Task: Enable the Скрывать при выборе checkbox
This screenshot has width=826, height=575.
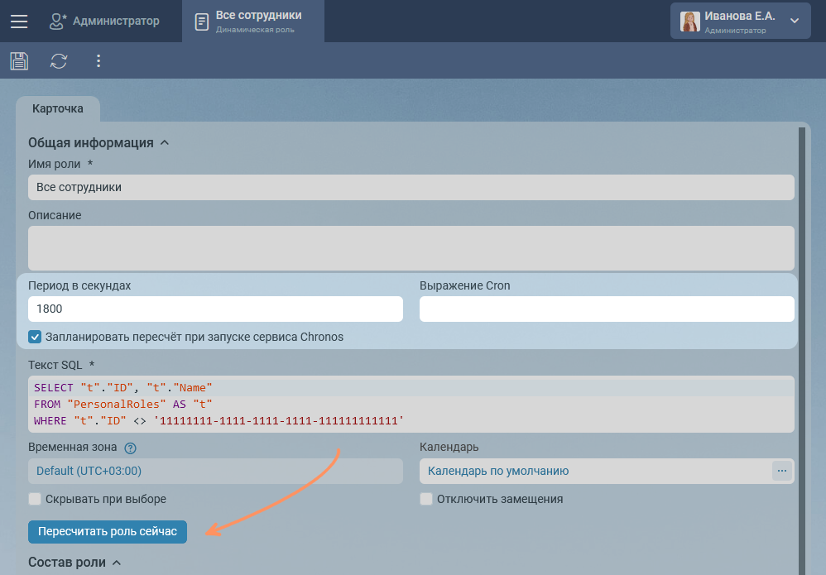Action: 35,499
